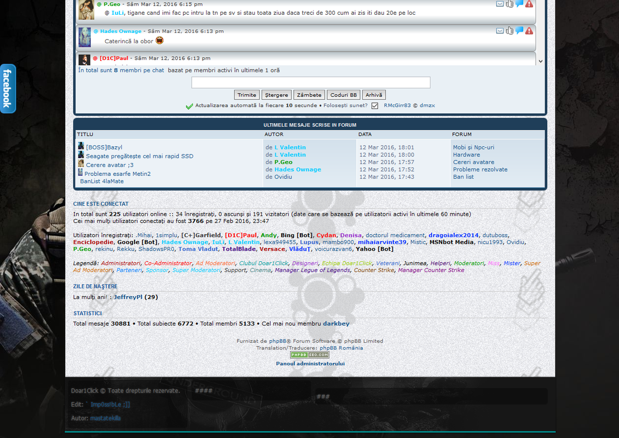The width and height of the screenshot is (619, 438).
Task: Click P.Geo's avatar in the chat
Action: (86, 9)
